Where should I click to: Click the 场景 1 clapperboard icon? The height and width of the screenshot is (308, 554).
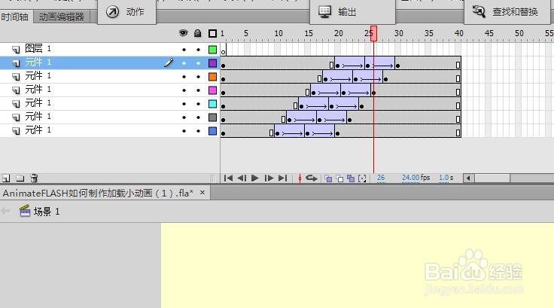[x=25, y=211]
